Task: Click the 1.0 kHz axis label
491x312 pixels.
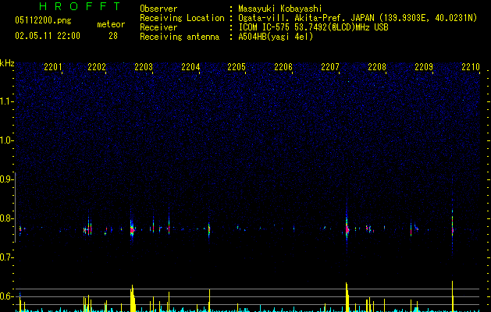Action: tap(6, 140)
